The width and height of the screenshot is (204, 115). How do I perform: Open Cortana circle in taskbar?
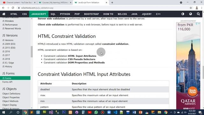click(18, 112)
